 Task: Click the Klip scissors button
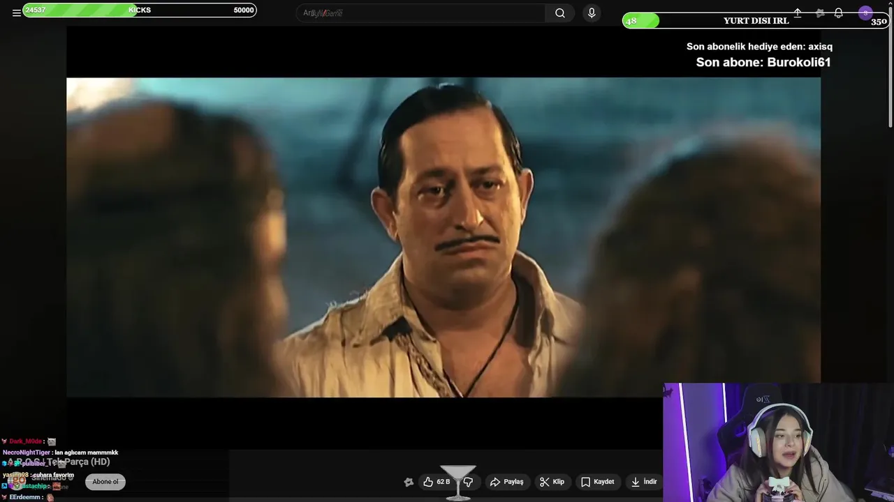pos(552,482)
